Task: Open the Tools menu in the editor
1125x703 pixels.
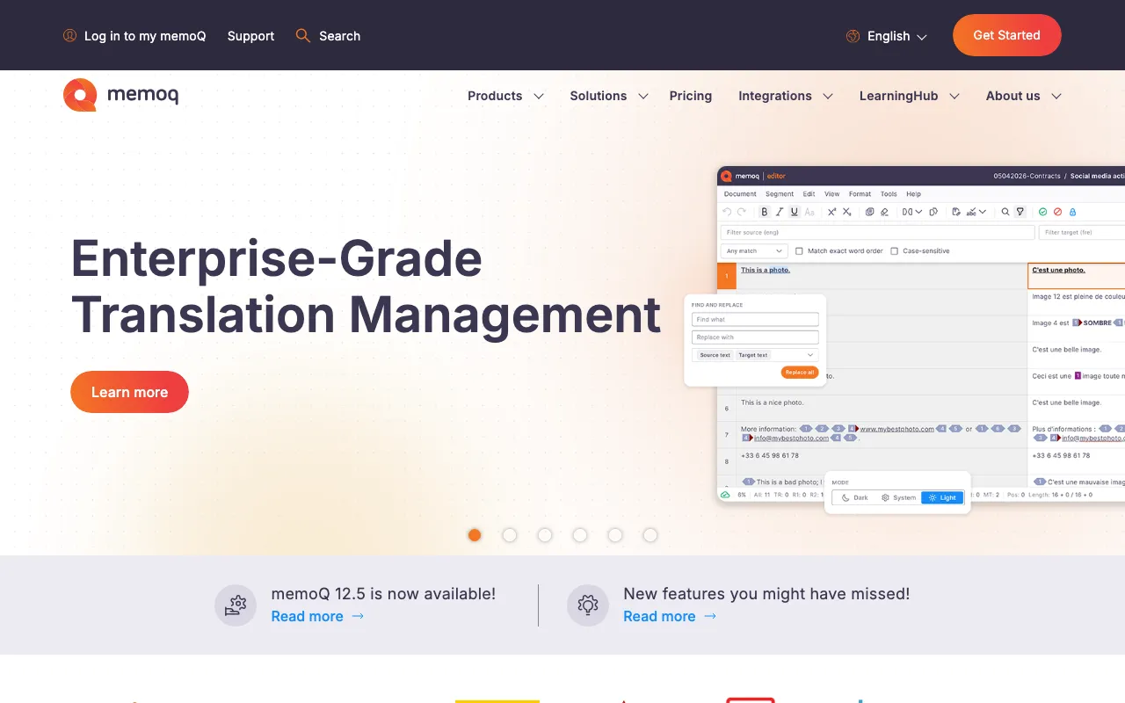Action: 889,194
